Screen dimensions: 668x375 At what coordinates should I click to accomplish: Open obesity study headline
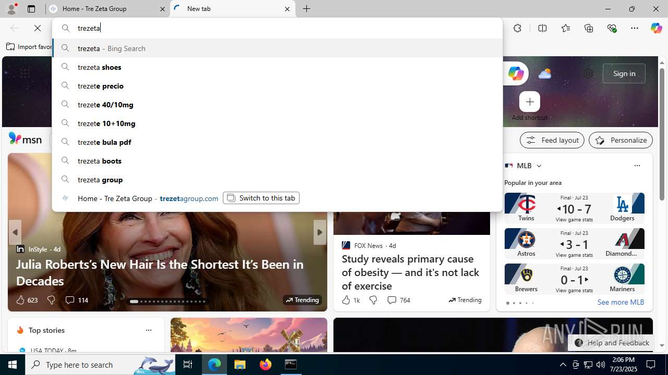pos(410,272)
